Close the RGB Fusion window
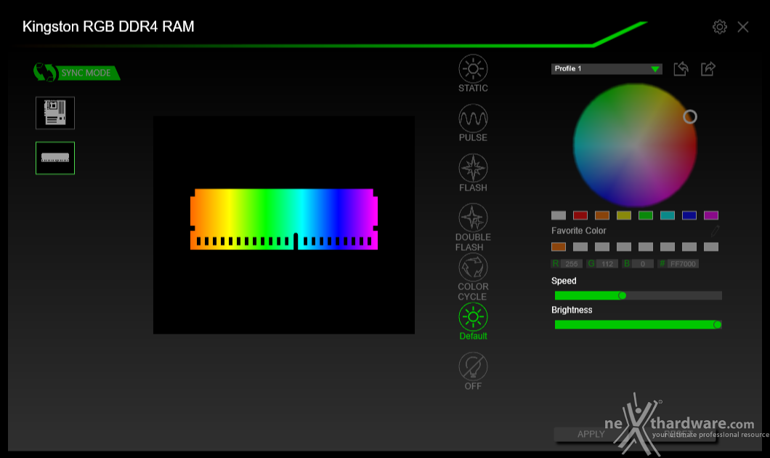 pos(743,27)
